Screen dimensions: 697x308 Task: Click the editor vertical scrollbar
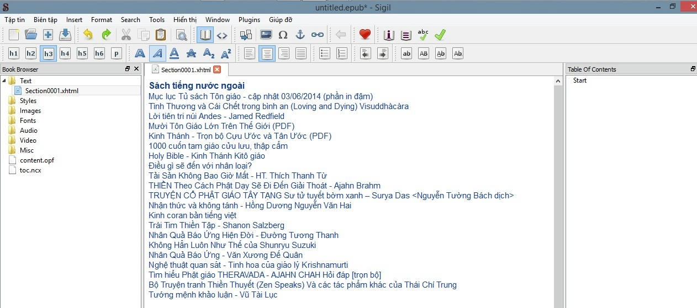point(558,192)
